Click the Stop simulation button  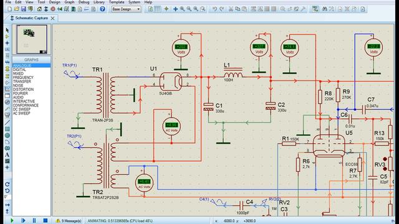click(x=46, y=220)
